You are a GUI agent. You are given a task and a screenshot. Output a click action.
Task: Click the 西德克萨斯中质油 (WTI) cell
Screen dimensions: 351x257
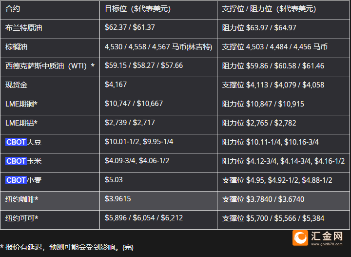click(50, 65)
